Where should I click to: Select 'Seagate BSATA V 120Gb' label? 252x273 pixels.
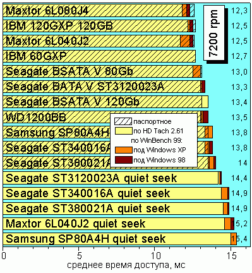tap(73, 102)
